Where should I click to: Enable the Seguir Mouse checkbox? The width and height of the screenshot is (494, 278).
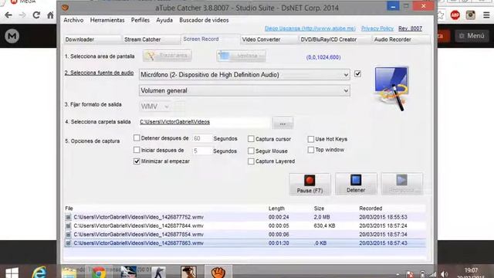[x=251, y=151]
